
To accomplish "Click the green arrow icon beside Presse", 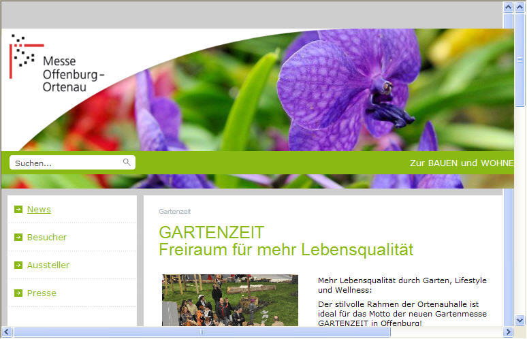I will click(x=18, y=293).
